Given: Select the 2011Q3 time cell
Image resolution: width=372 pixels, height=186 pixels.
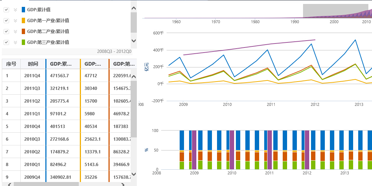Looking at the screenshot, I should point(33,88).
